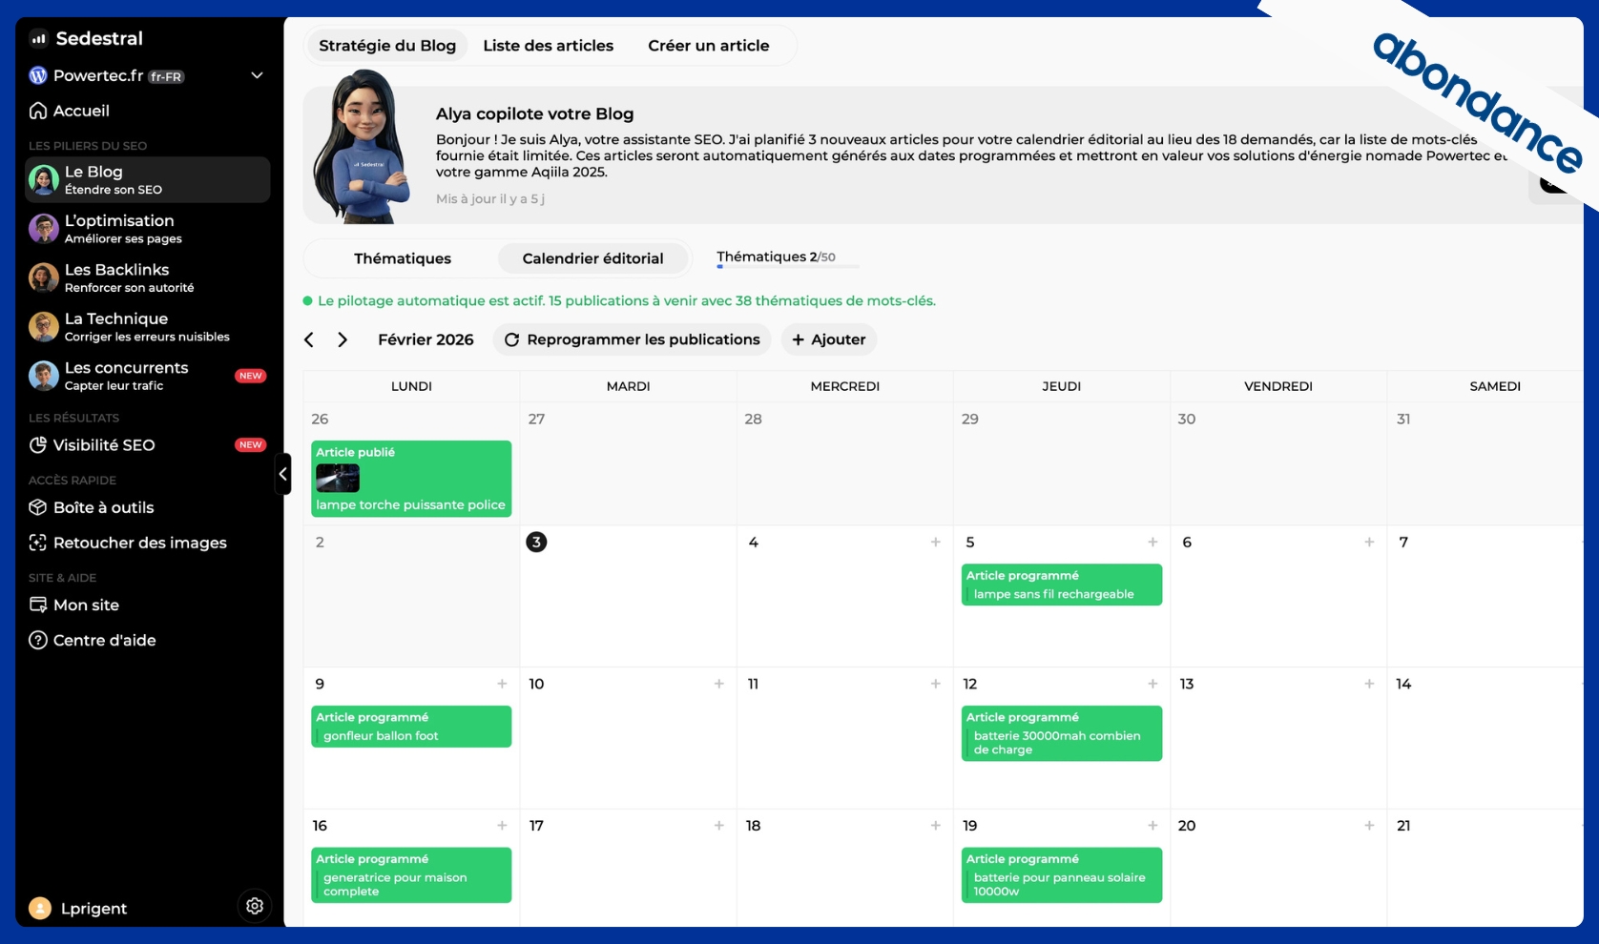The image size is (1599, 944).
Task: Go to the next month
Action: pos(343,339)
